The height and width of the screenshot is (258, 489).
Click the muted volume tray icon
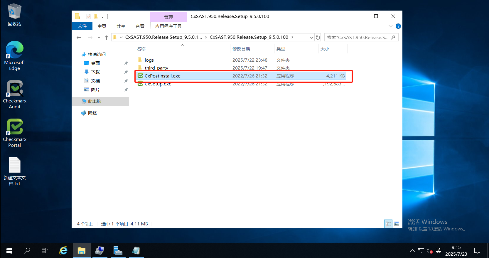[x=430, y=251]
